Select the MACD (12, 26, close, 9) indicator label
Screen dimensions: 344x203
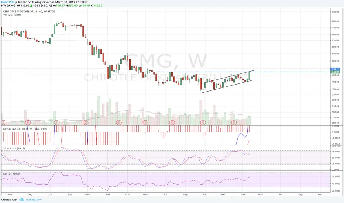point(25,128)
